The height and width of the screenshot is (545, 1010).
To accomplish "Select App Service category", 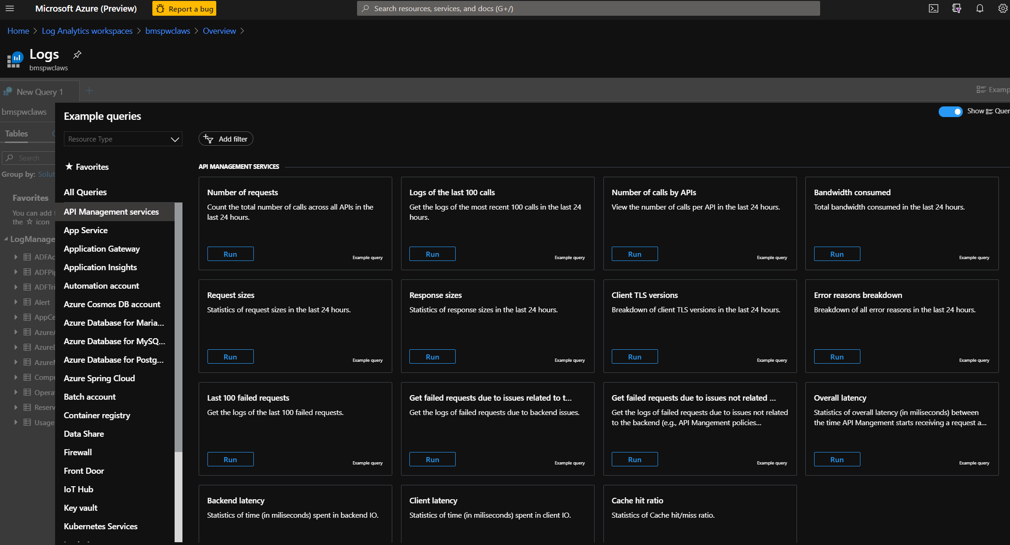I will coord(86,230).
